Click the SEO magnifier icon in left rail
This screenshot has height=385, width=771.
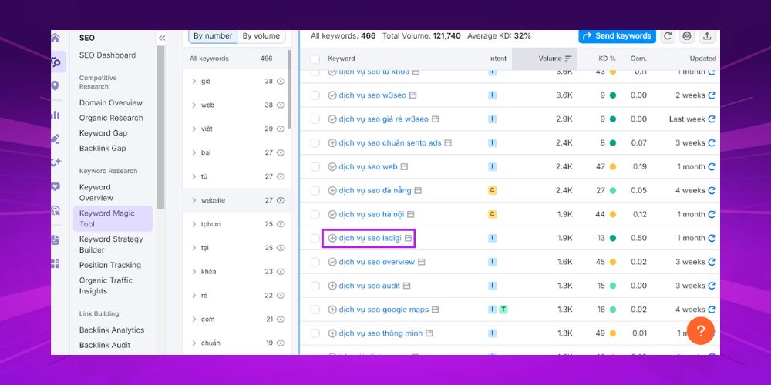(56, 62)
